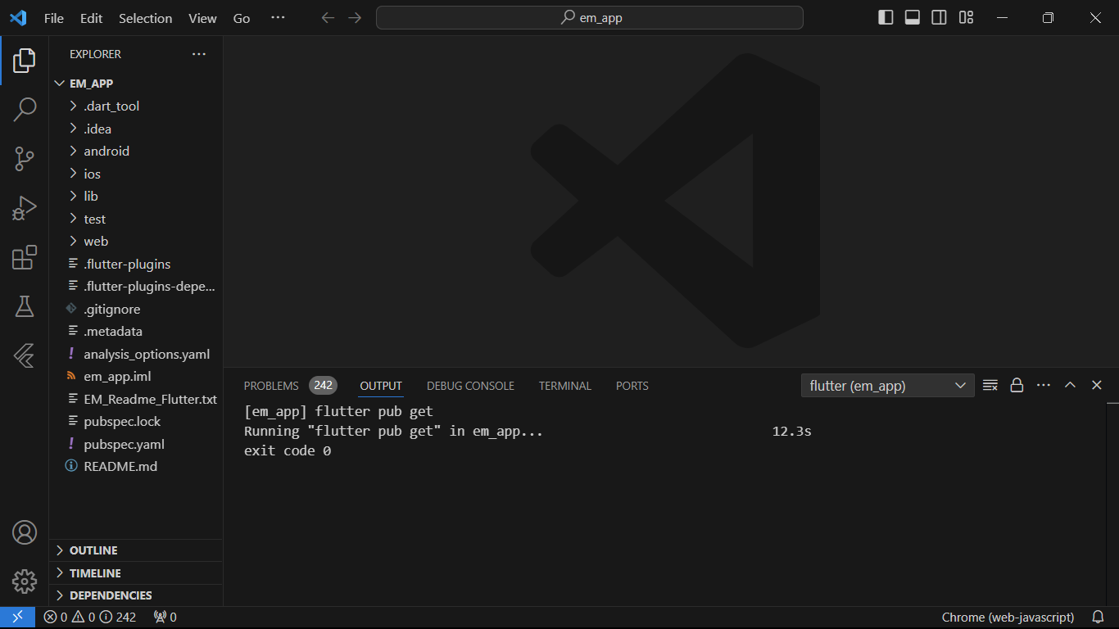The image size is (1119, 629).
Task: Open analysis_options.yaml file
Action: [136, 354]
